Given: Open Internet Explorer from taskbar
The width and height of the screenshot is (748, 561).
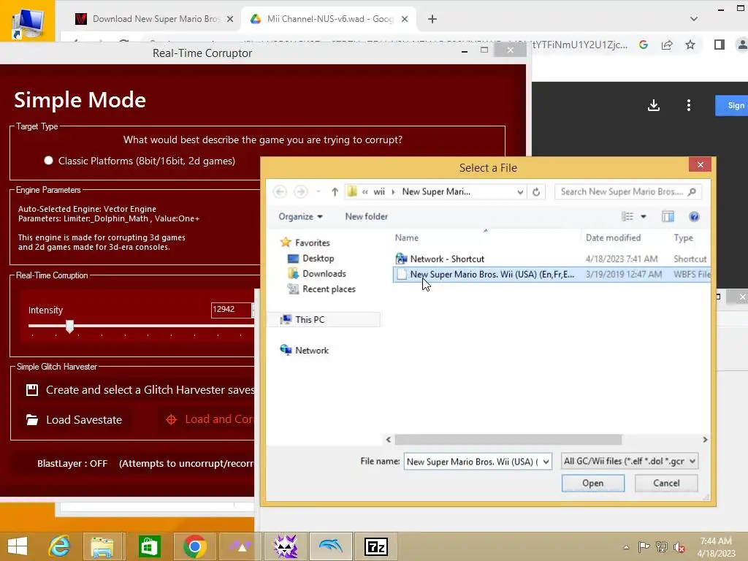Looking at the screenshot, I should (x=60, y=546).
